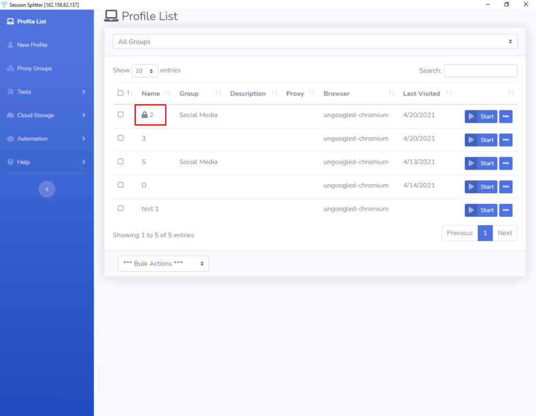Click the Profile List laptop icon in sidebar
Viewport: 536px width, 416px height.
tap(10, 21)
